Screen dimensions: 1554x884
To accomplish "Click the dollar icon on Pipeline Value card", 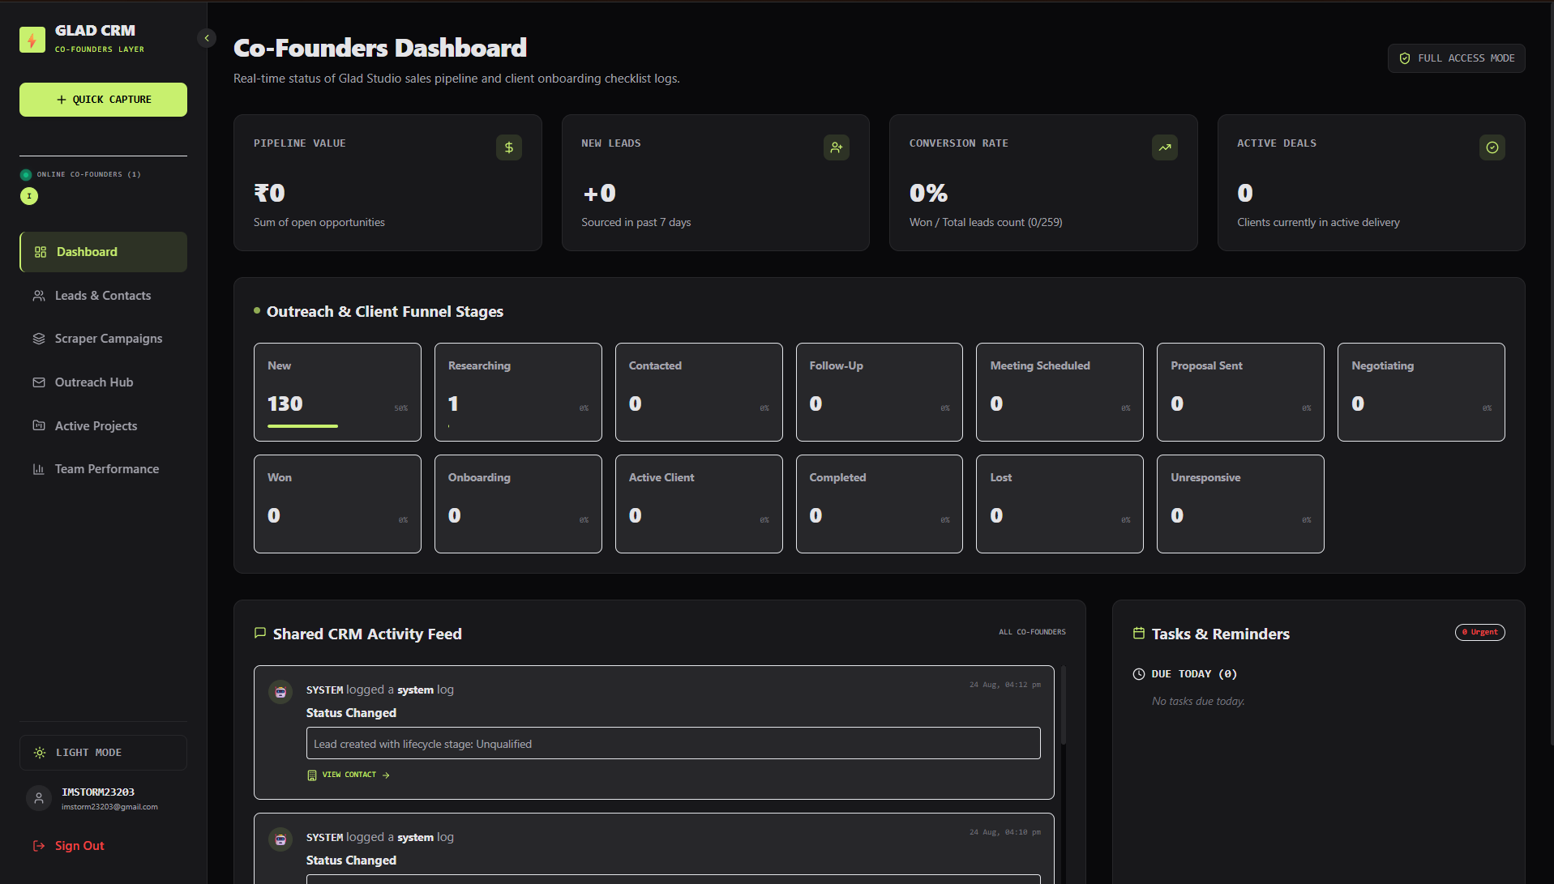I will pos(509,147).
